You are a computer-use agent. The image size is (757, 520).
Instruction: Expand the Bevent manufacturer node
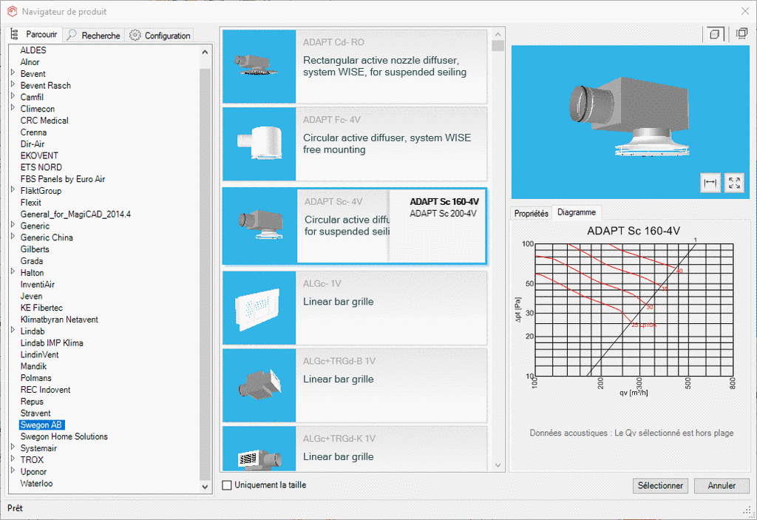[13, 74]
